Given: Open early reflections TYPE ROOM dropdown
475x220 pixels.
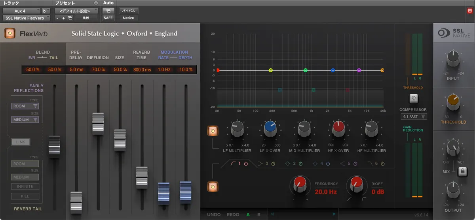Looking at the screenshot, I should (25, 106).
